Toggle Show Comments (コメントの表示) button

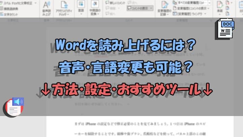140,8
